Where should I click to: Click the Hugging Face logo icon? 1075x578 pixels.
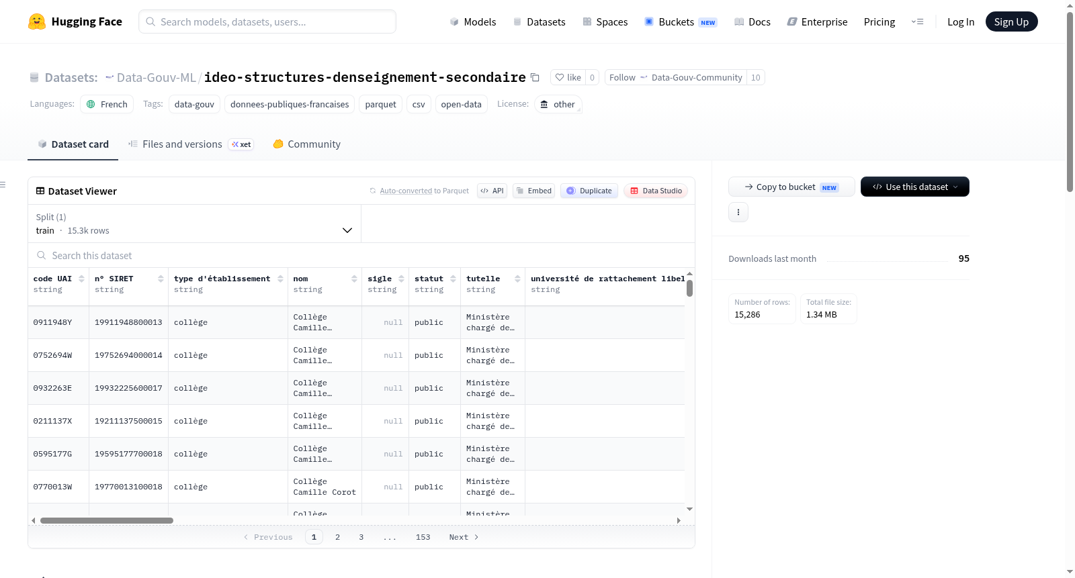coord(37,21)
